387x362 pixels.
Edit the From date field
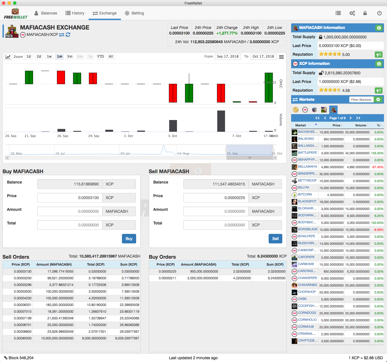click(228, 57)
